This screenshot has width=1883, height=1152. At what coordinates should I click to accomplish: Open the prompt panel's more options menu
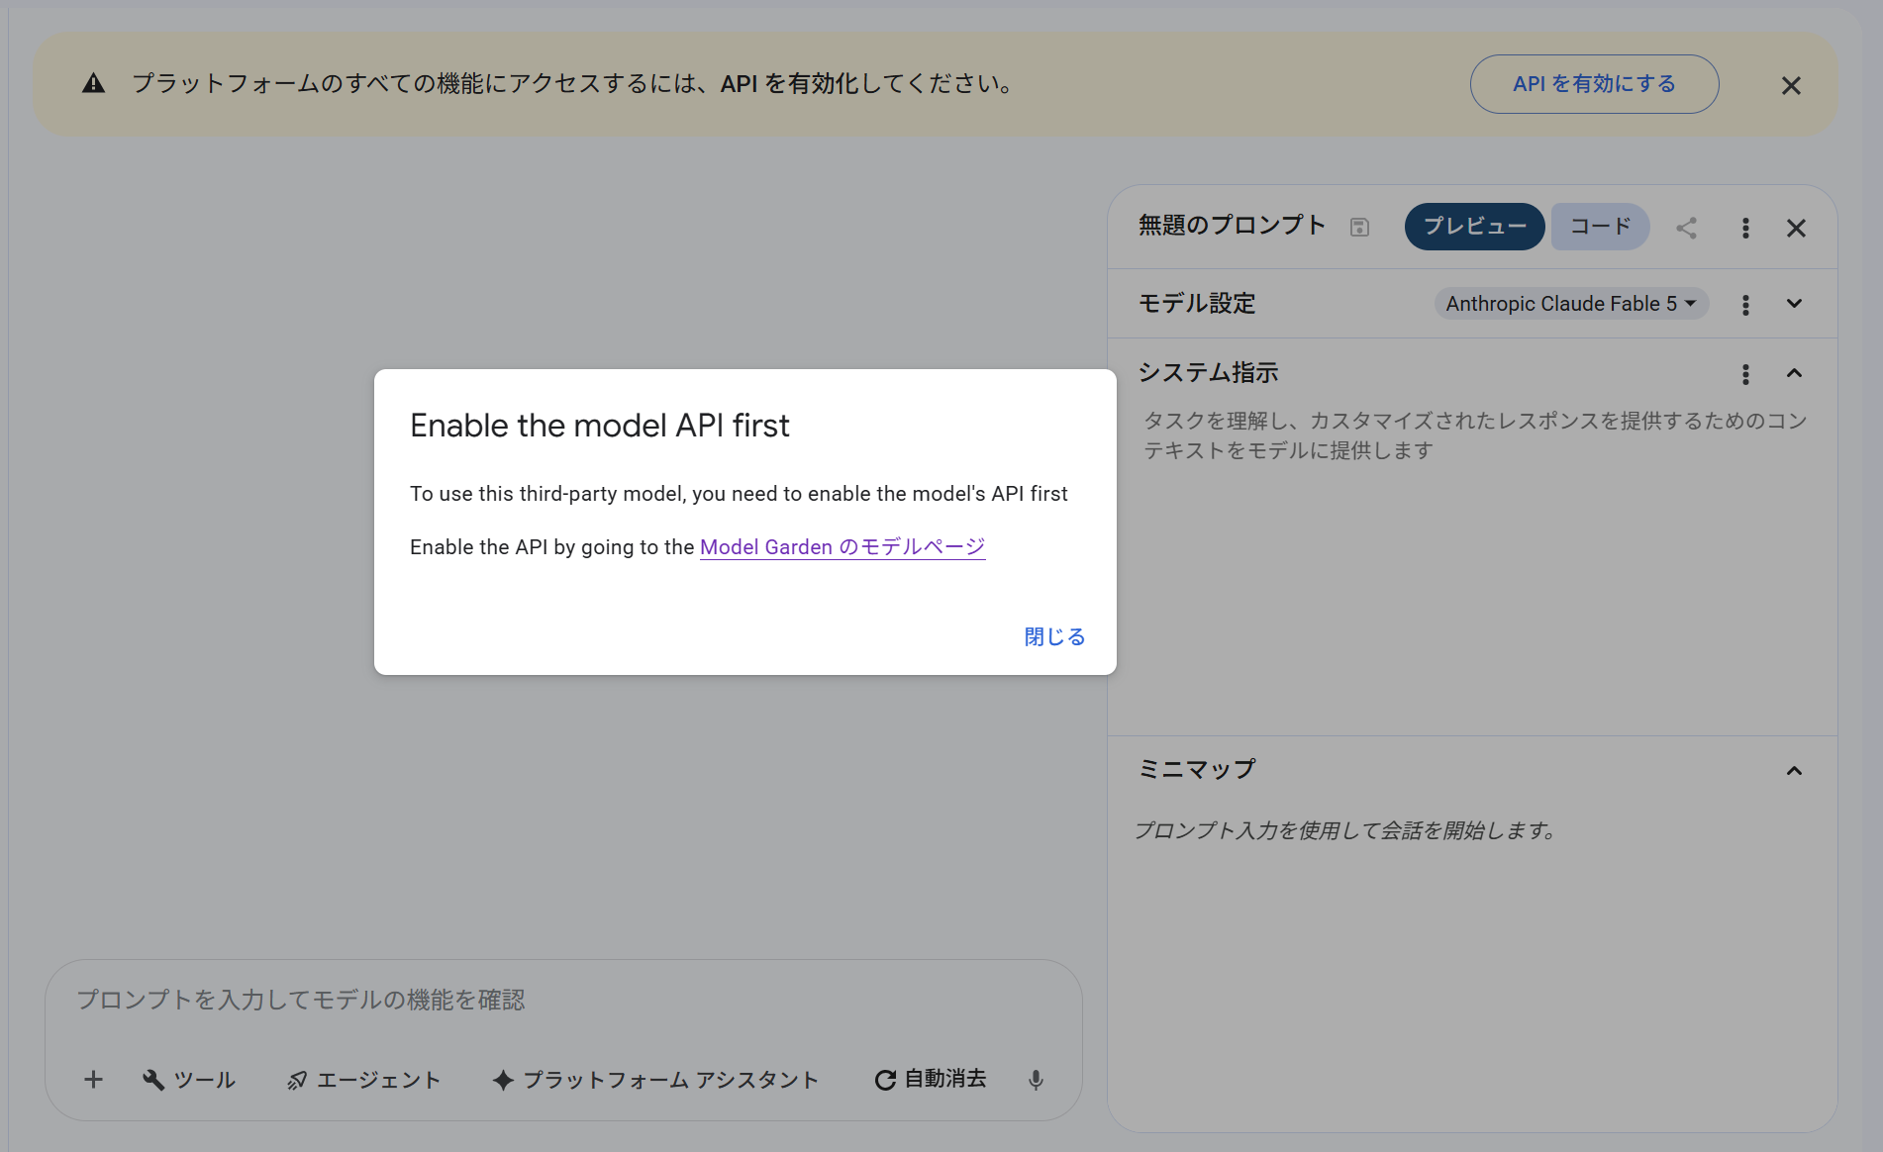(1745, 228)
